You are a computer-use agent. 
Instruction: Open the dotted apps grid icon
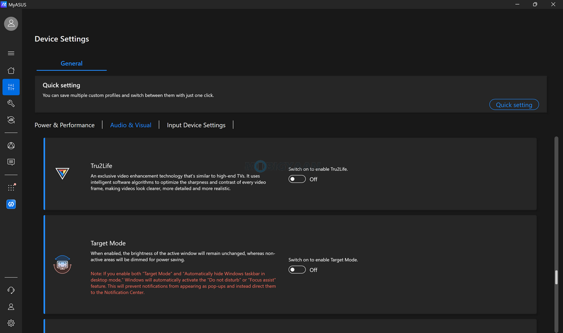11,188
